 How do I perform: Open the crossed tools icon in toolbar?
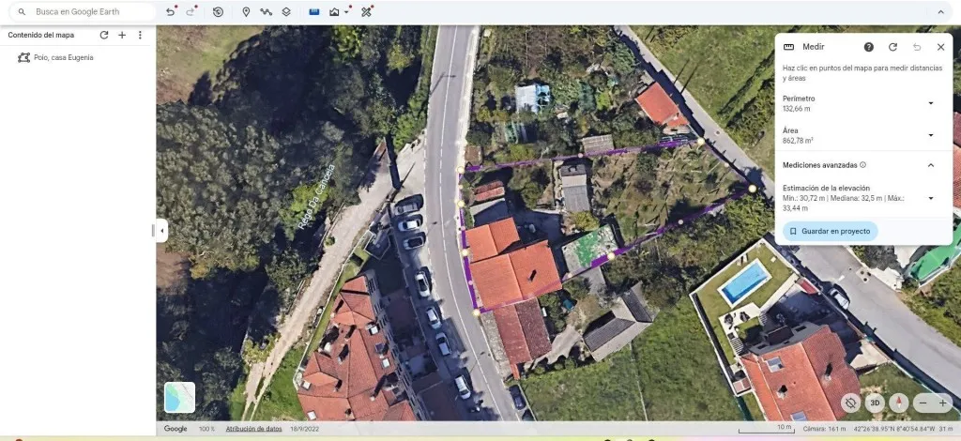(367, 11)
